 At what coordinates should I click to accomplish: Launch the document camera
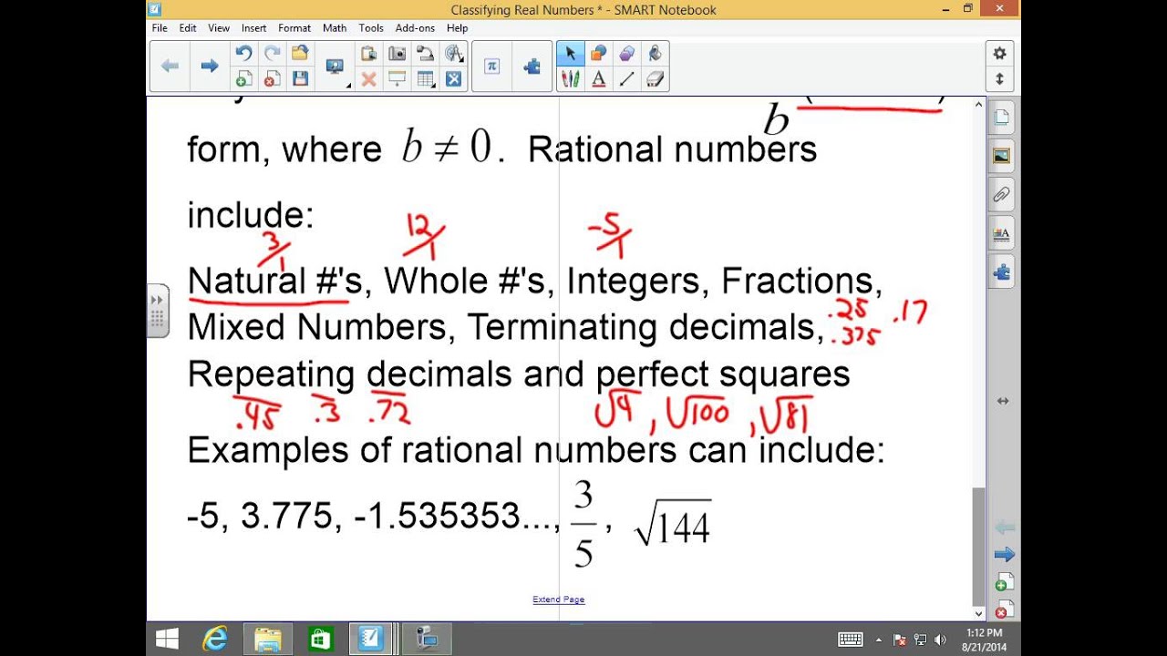(x=425, y=54)
